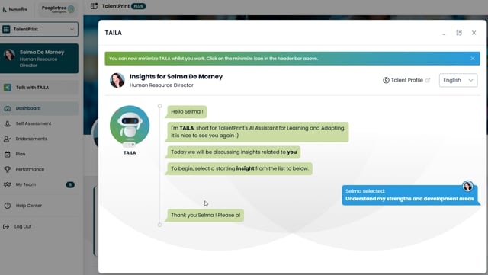The image size is (488, 275).
Task: Go to Dashboard in the sidebar
Action: click(39, 108)
